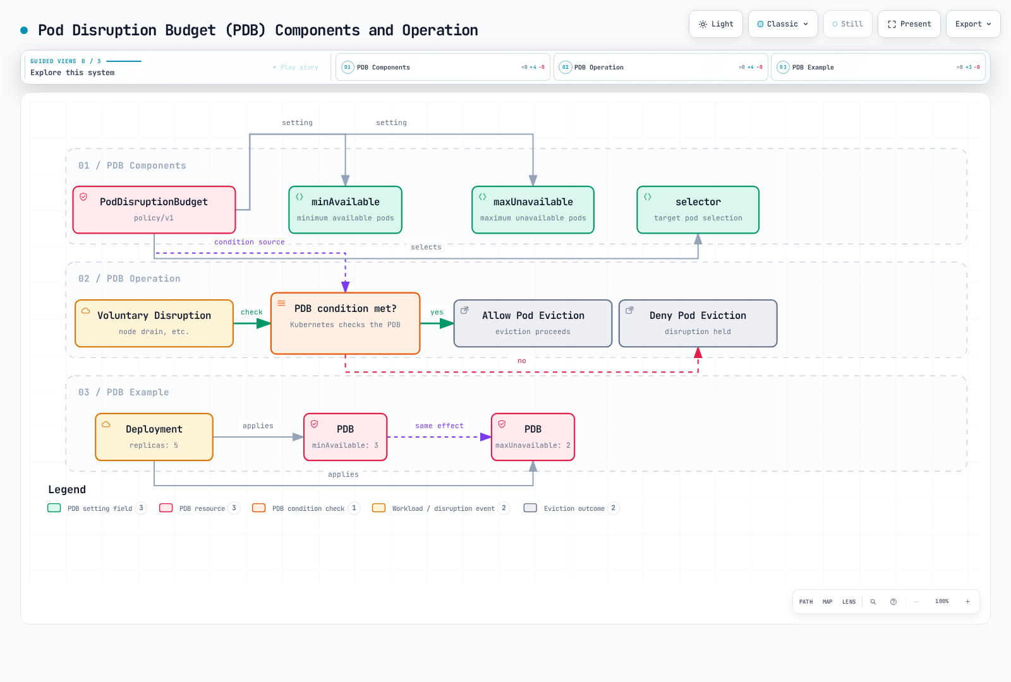Click the Eviction outcome legend entry
Image resolution: width=1011 pixels, height=682 pixels.
(x=571, y=508)
